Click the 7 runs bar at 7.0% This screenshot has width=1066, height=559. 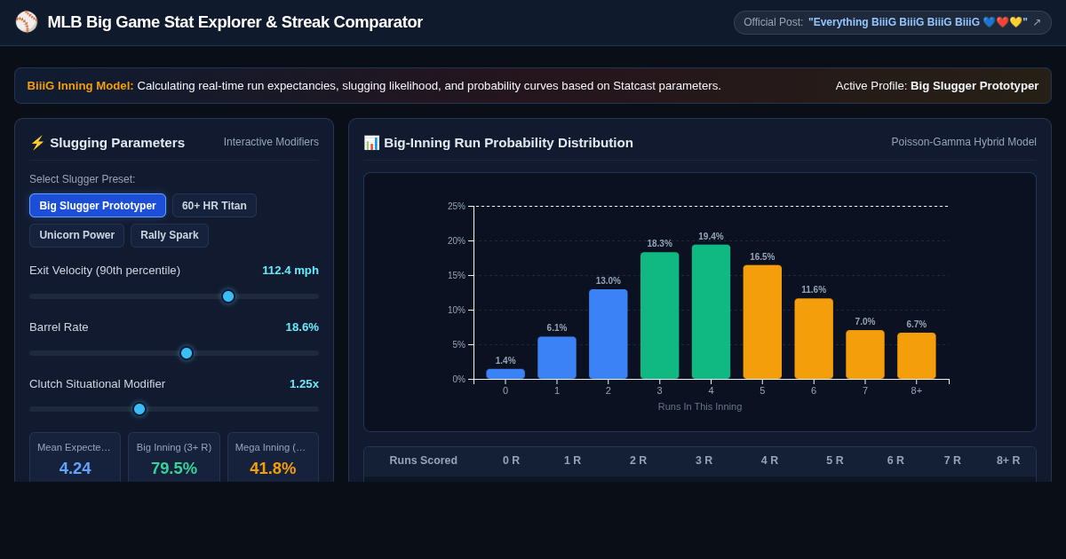pos(865,355)
